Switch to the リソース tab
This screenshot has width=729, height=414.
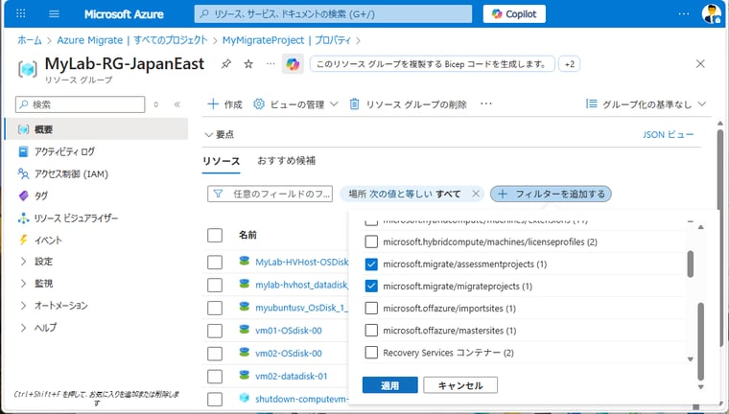222,161
